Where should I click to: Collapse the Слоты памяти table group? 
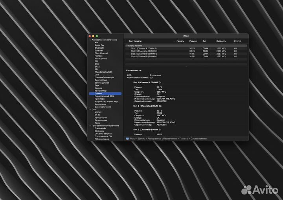pyautogui.click(x=127, y=46)
